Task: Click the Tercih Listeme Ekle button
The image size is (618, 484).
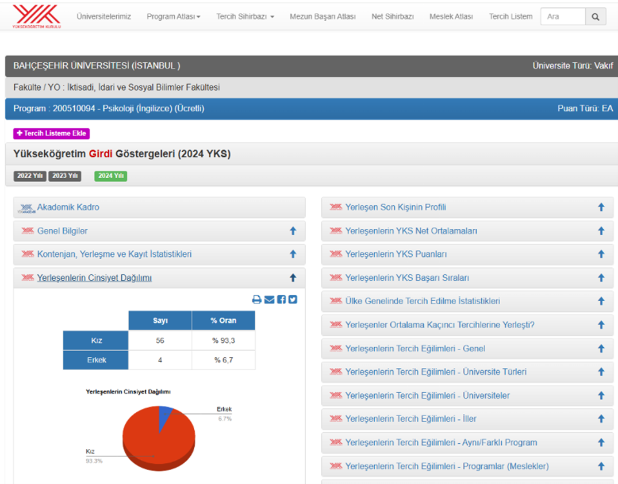Action: tap(52, 133)
